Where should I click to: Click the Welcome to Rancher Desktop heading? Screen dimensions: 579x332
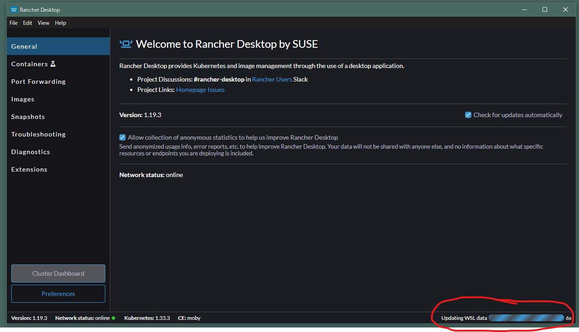[227, 44]
